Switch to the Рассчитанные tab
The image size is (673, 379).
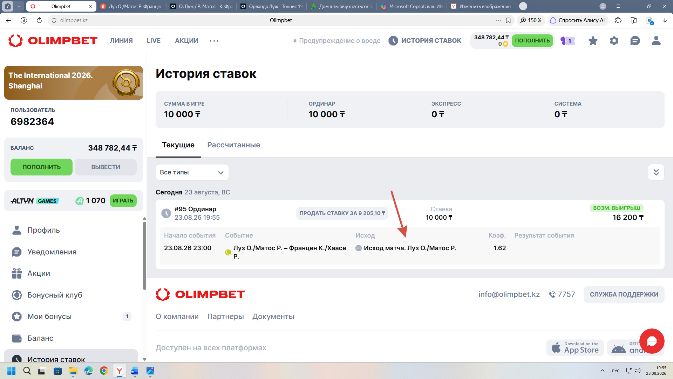[233, 145]
